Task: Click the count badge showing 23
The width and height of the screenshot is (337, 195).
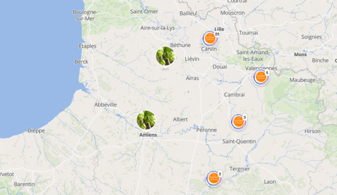Action: point(217,34)
